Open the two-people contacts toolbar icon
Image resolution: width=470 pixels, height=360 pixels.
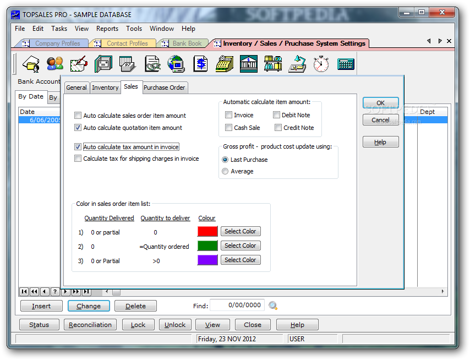click(55, 64)
